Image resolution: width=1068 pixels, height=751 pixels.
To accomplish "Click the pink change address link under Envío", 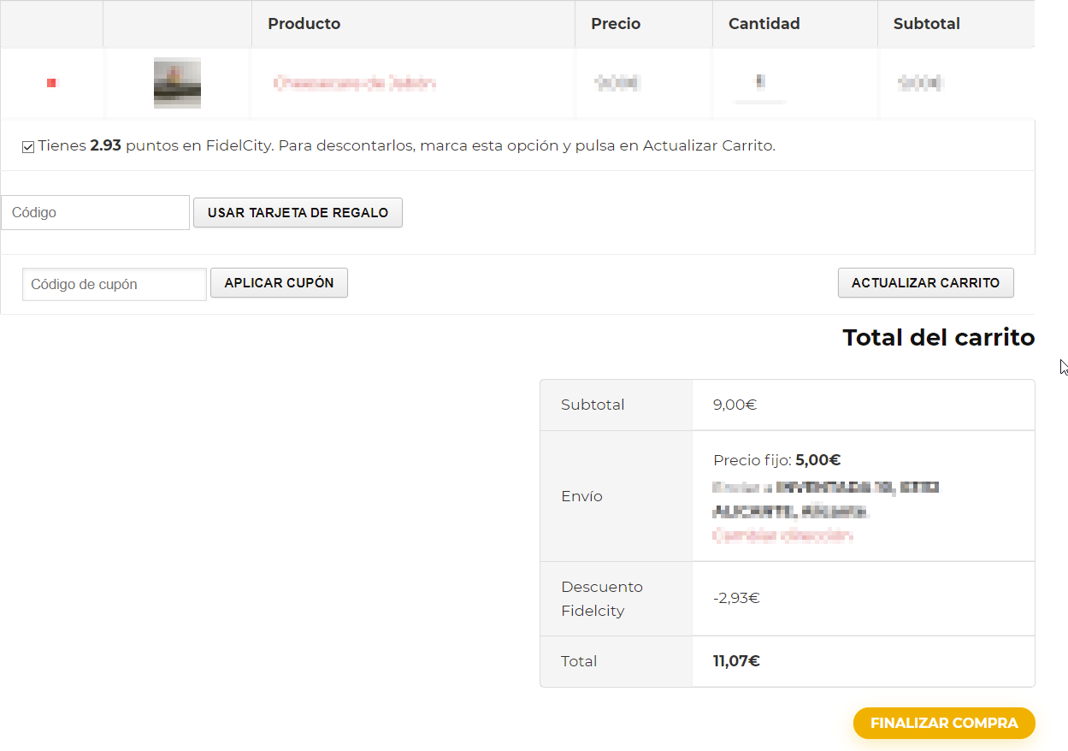I will click(x=782, y=535).
